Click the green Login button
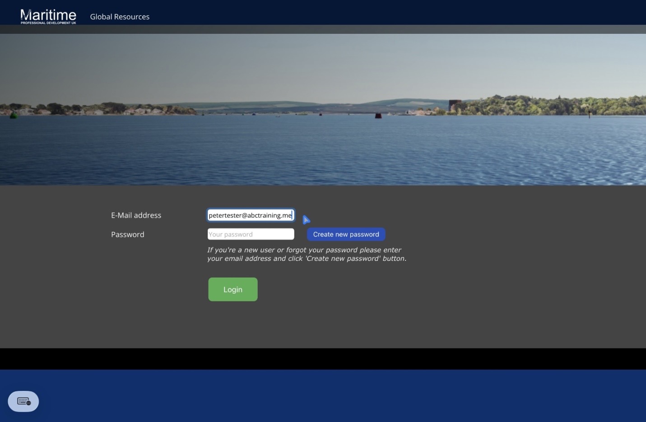This screenshot has height=422, width=646. 232,289
